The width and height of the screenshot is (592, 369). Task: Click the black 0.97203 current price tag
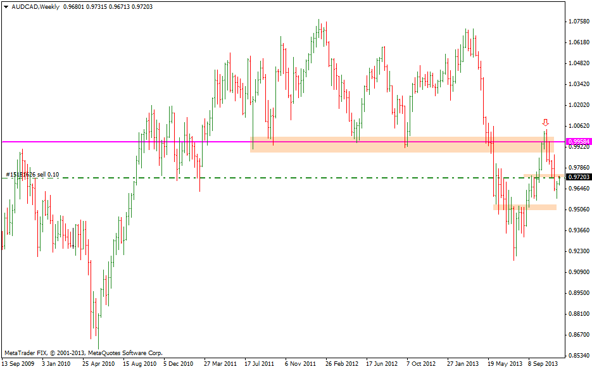pyautogui.click(x=579, y=177)
